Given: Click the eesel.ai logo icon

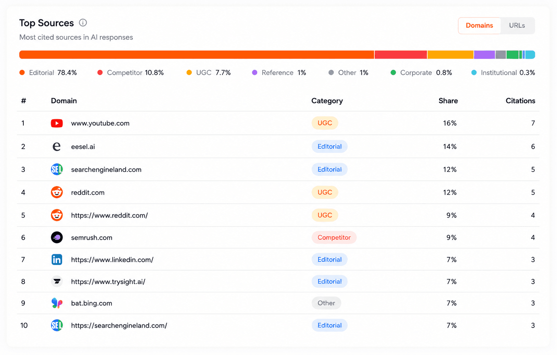Looking at the screenshot, I should [x=57, y=146].
